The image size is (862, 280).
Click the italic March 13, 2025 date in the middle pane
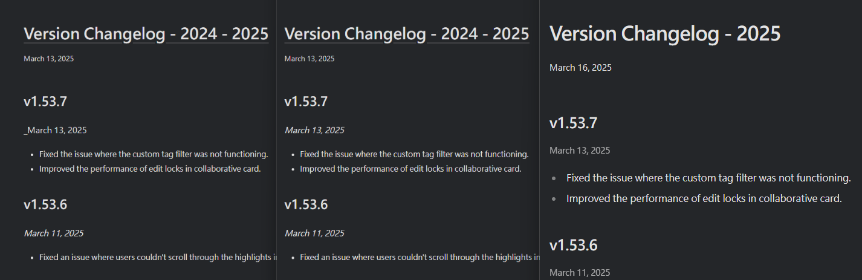pos(314,130)
